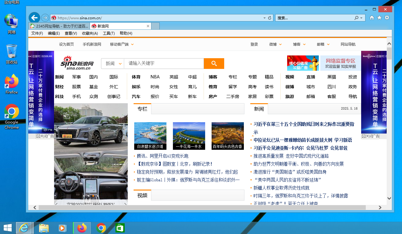This screenshot has width=402, height=234.
Task: Select the Google Chrome desktop shortcut
Action: pyautogui.click(x=12, y=116)
